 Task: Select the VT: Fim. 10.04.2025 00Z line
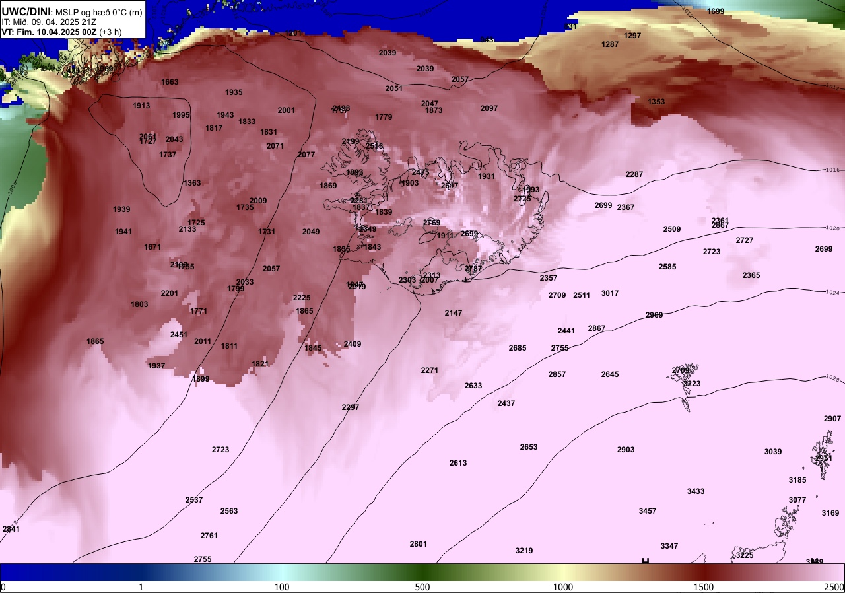pyautogui.click(x=62, y=32)
